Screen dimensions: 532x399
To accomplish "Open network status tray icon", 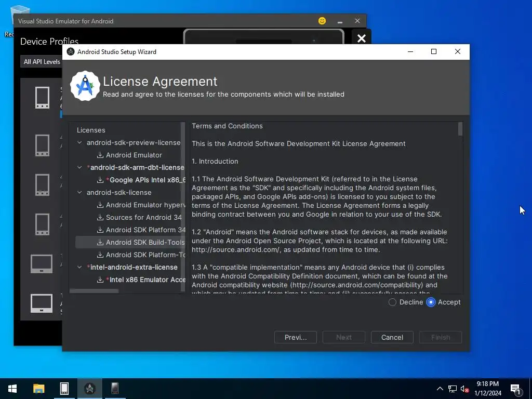I will pos(453,389).
